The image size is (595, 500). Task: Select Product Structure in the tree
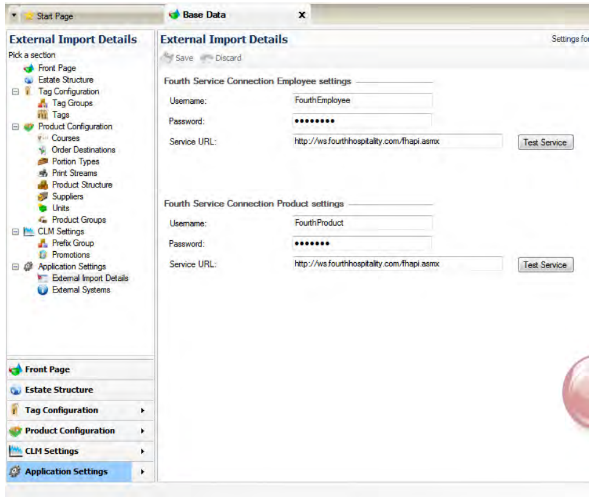point(83,185)
